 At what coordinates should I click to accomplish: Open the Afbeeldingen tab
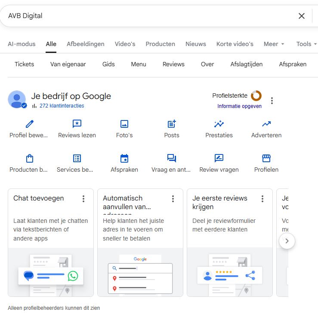click(86, 44)
